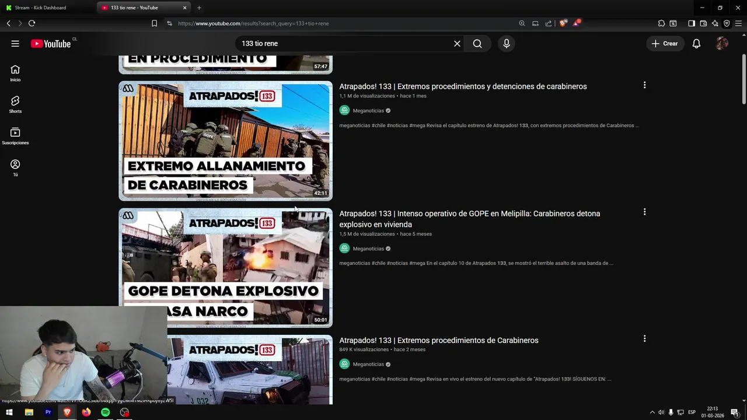The height and width of the screenshot is (420, 747).
Task: Go to the YouTube logo home
Action: pos(51,44)
